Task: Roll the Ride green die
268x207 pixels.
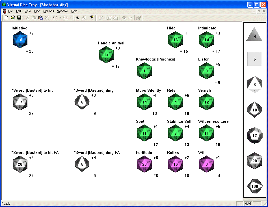Action: click(176, 102)
